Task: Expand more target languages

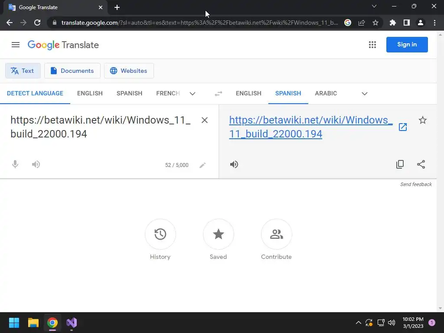Action: (364, 94)
